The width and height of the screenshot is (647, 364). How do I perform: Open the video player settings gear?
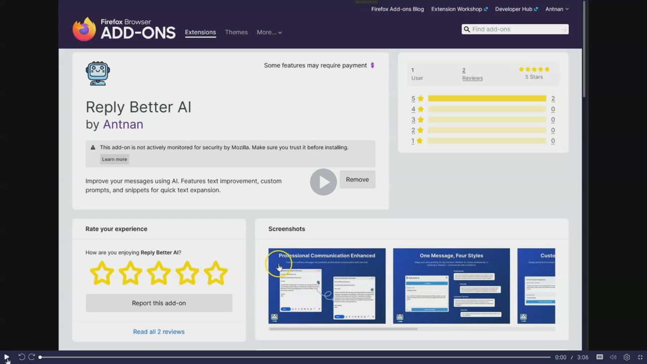(627, 357)
